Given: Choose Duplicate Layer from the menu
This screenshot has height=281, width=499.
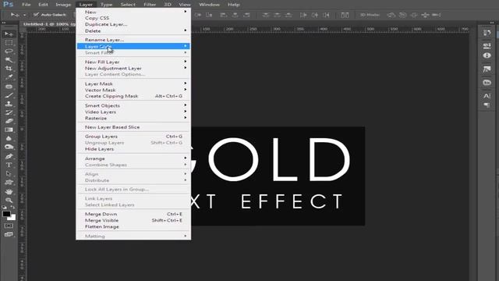Looking at the screenshot, I should 133,24.
